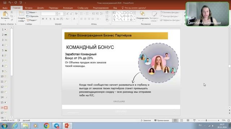
Task: Select the star shape in shapes gallery
Action: coord(131,19)
